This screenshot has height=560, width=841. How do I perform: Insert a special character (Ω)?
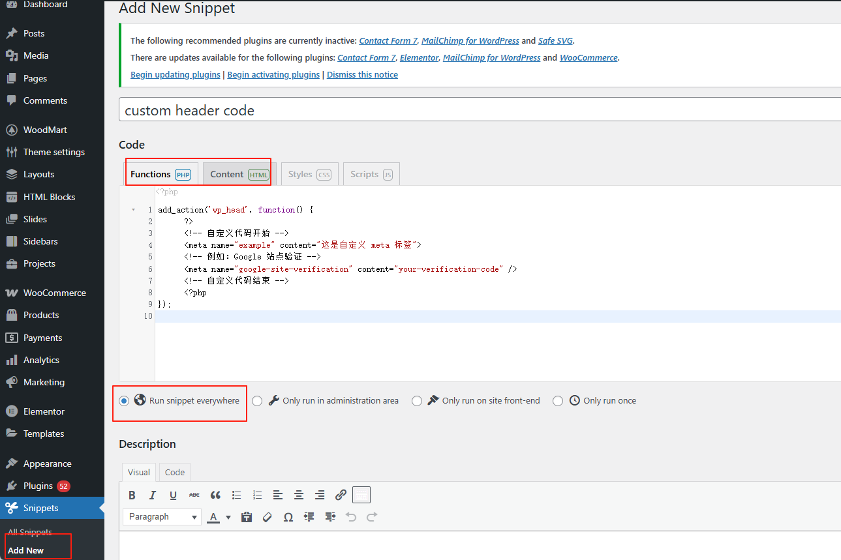pos(288,516)
